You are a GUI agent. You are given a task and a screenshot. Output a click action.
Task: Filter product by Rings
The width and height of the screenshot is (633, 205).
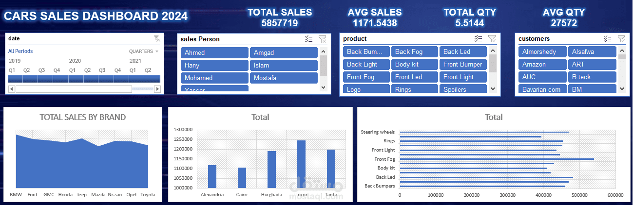point(415,88)
